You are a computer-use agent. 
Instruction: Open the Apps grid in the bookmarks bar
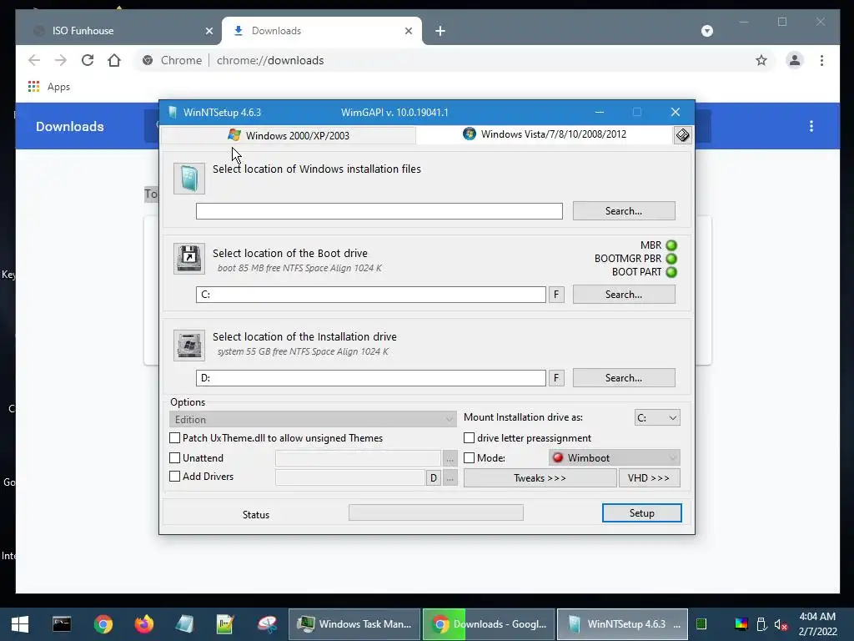pos(33,87)
